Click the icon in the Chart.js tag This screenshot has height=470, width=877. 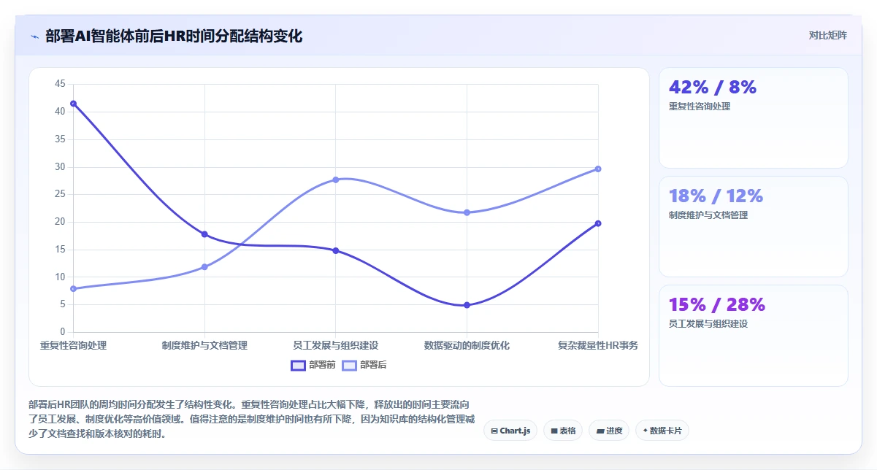click(495, 431)
